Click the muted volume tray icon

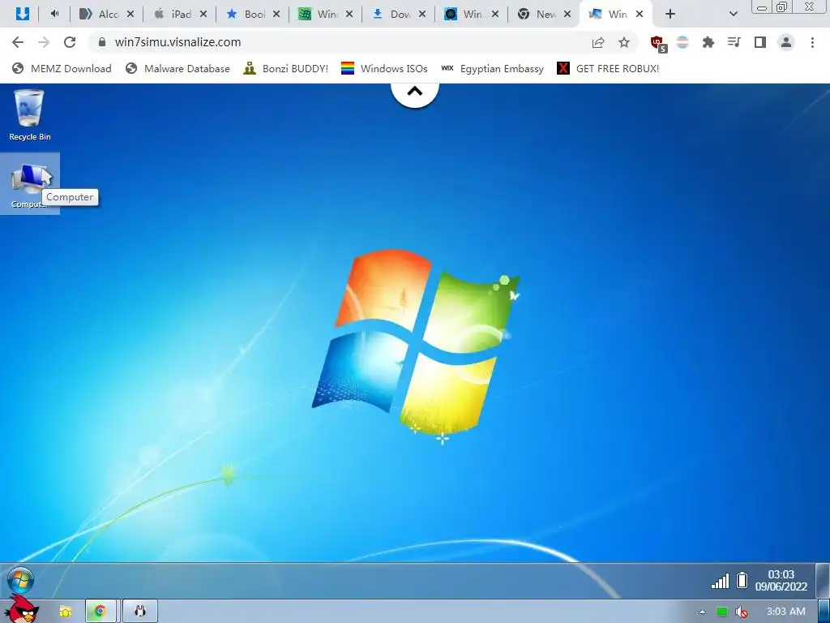pos(742,612)
